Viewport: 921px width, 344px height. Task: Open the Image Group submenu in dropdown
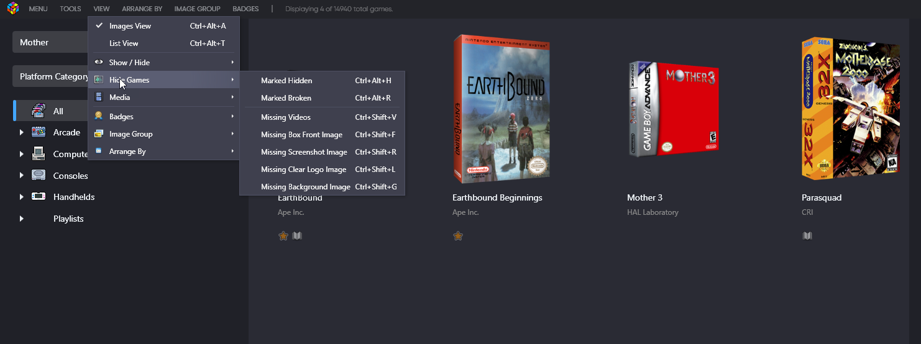click(163, 134)
